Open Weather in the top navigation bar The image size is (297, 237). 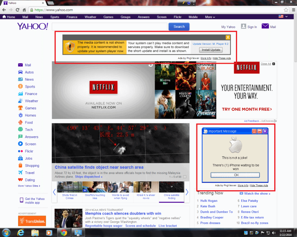click(x=90, y=17)
